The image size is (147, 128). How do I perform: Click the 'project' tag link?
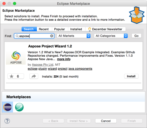pyautogui.click(x=63, y=69)
